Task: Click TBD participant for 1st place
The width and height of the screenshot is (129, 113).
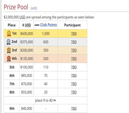Action: tap(74, 34)
